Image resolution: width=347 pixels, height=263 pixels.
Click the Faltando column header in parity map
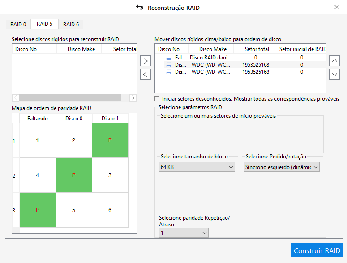coord(38,119)
